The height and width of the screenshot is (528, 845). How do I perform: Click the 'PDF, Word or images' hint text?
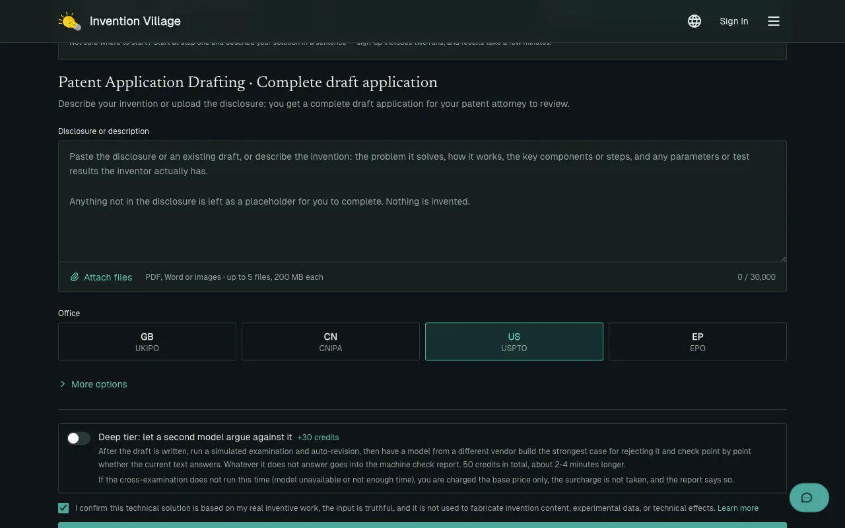pos(234,277)
